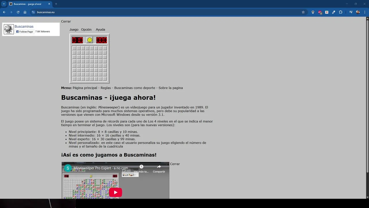Image resolution: width=369 pixels, height=208 pixels.
Task: Go back with browser back arrow
Action: pyautogui.click(x=4, y=12)
